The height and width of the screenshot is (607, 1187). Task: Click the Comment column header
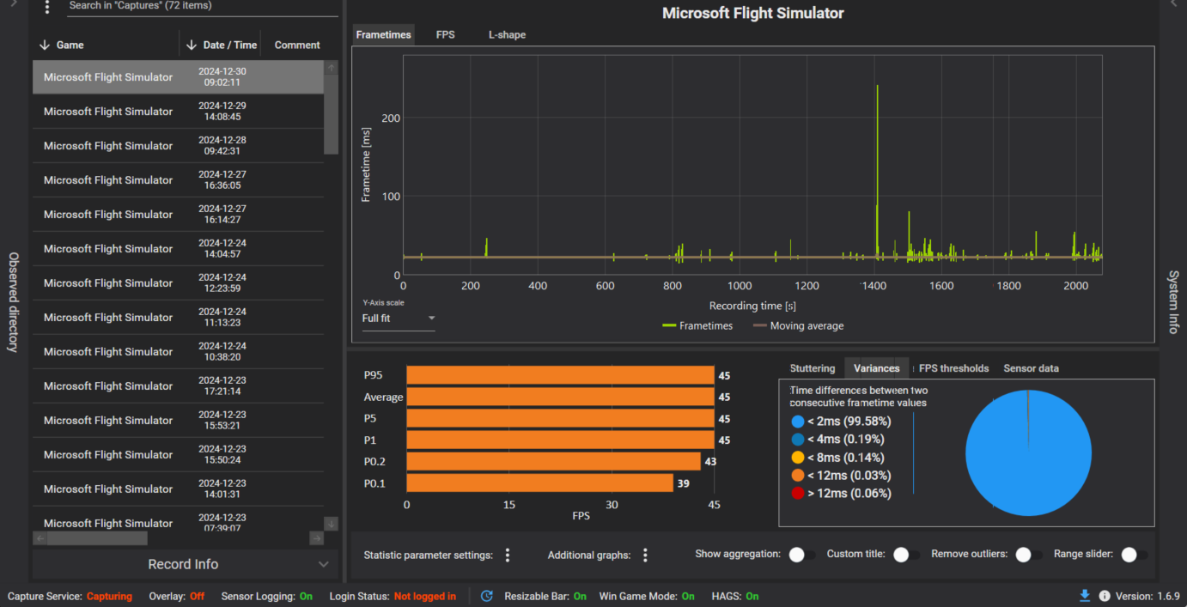pos(297,46)
